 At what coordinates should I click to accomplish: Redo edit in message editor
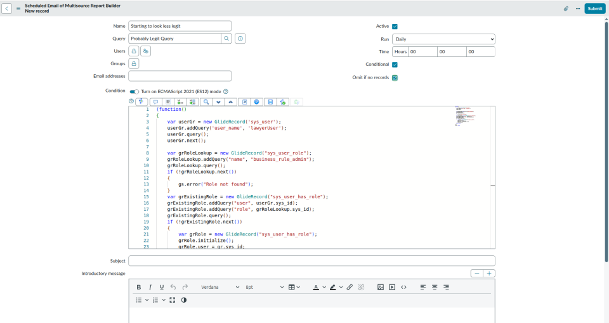185,287
